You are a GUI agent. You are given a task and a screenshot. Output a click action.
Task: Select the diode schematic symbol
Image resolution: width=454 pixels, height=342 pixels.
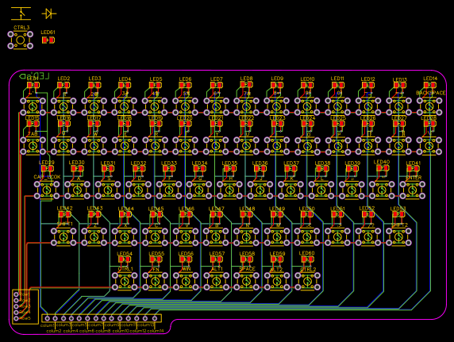49,13
